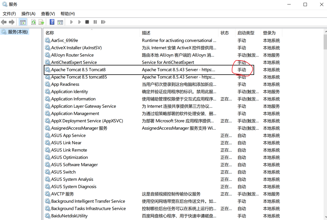Select ASUS Optimization service
Screen dimensions: 327x220
pyautogui.click(x=70, y=157)
